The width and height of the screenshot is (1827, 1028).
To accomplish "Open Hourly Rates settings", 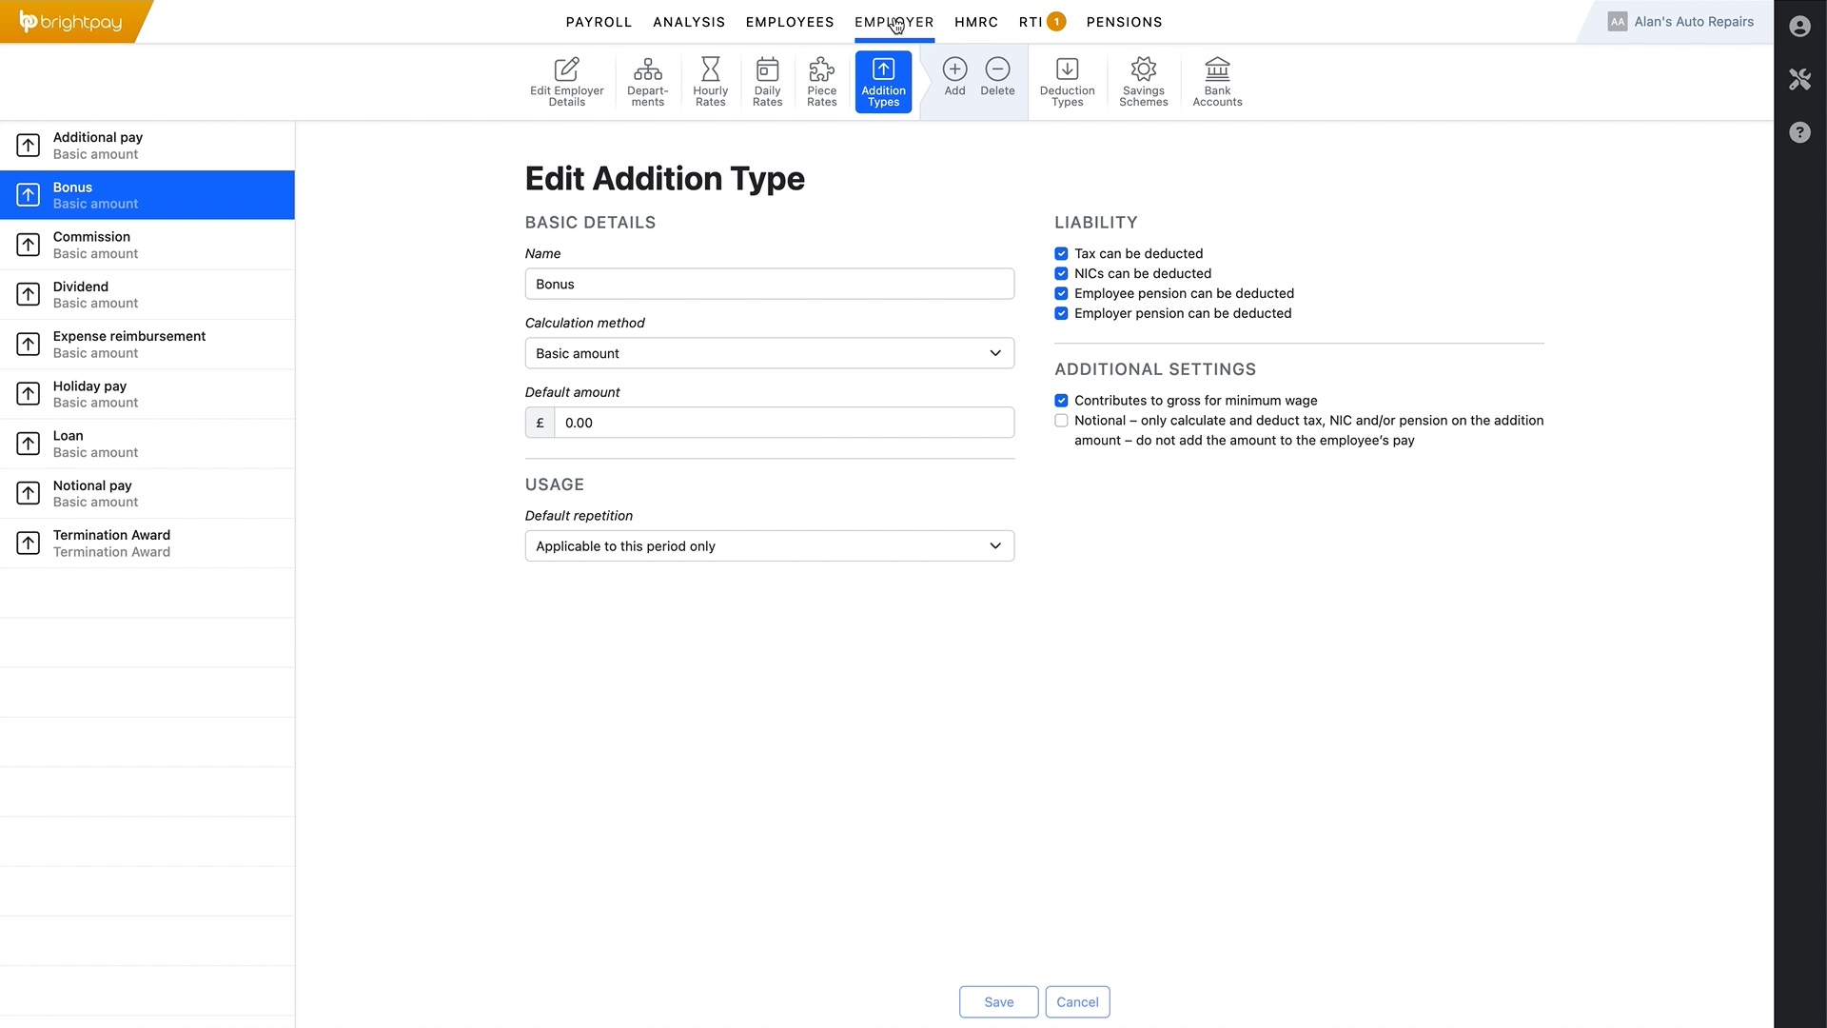I will [710, 81].
